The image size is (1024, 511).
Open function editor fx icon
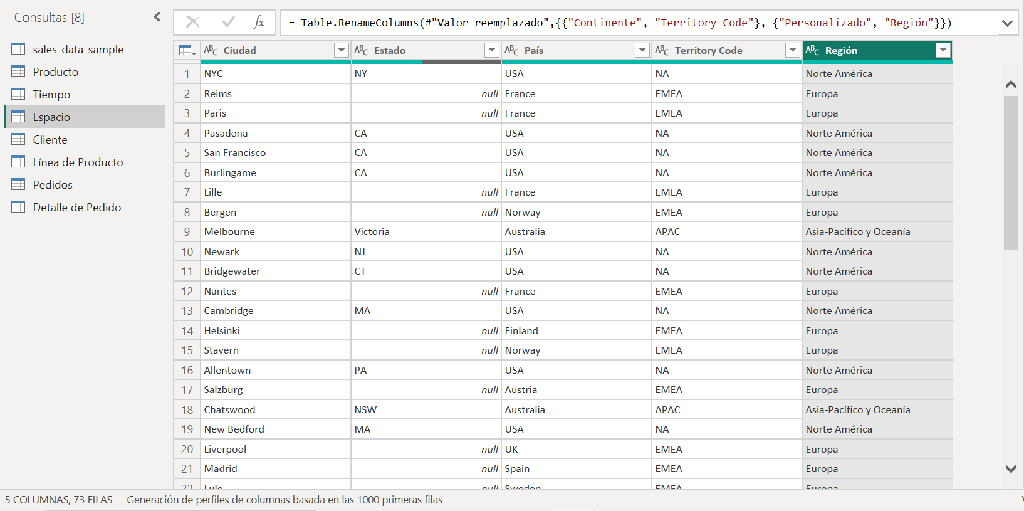click(x=259, y=23)
